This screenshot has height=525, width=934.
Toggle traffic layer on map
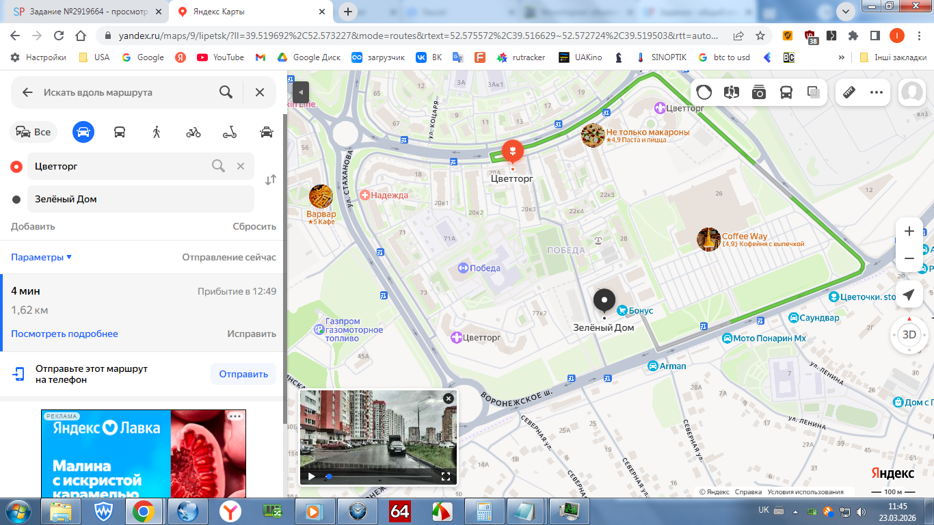click(704, 92)
